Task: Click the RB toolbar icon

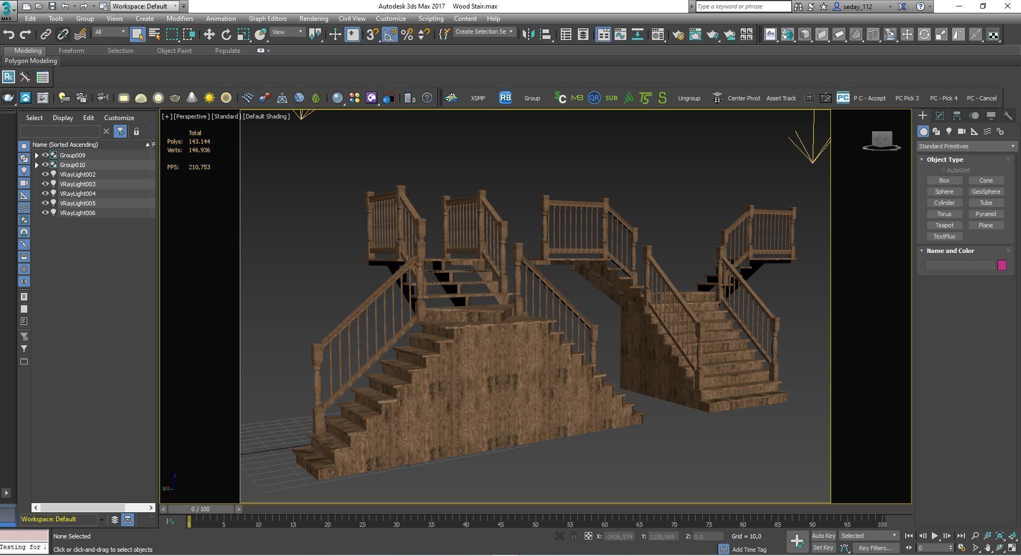Action: point(505,98)
